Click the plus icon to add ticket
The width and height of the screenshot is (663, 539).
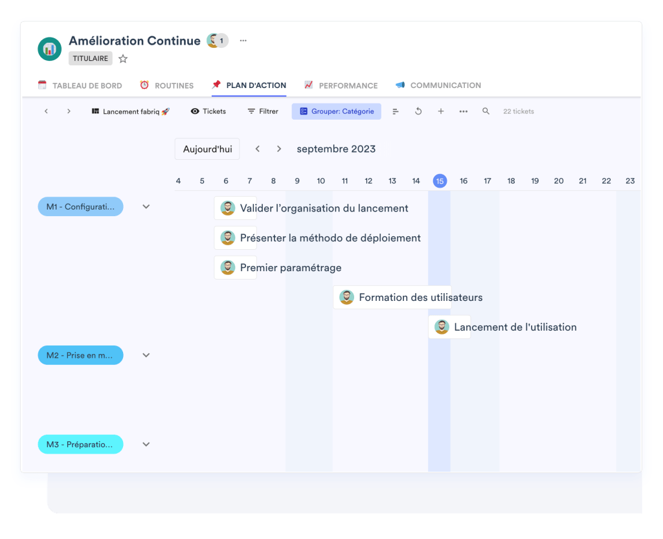pyautogui.click(x=441, y=111)
